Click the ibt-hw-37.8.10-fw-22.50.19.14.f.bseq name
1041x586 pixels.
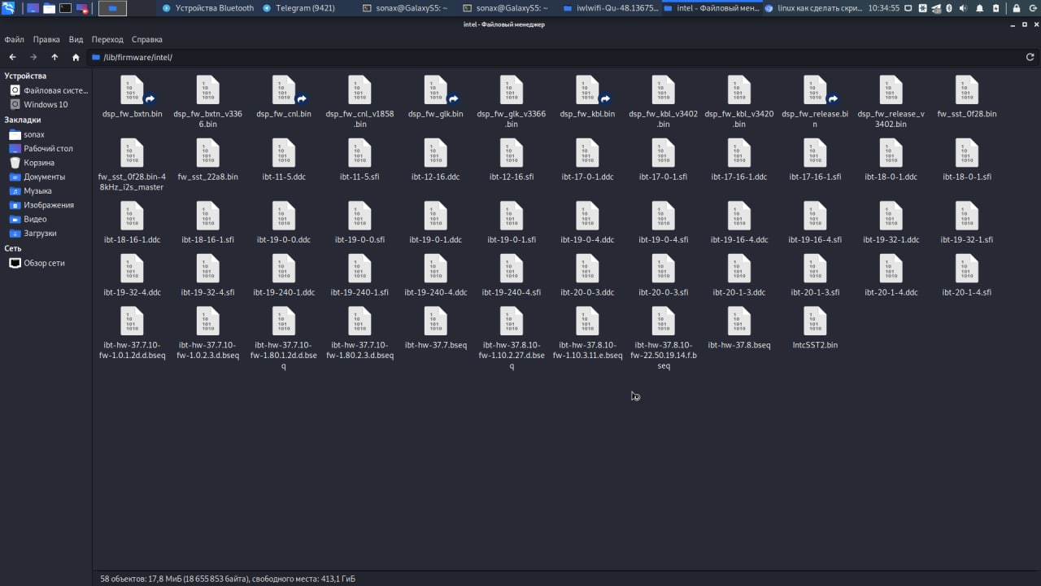pyautogui.click(x=663, y=356)
